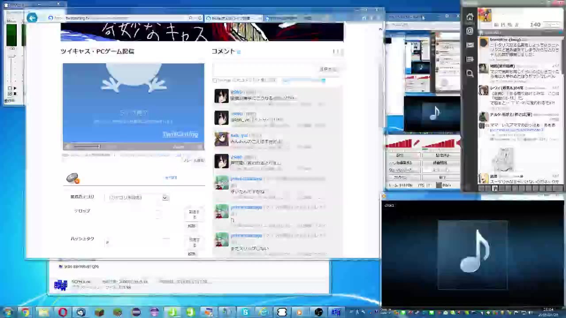Open Opera from the taskbar
566x318 pixels.
tap(62, 312)
